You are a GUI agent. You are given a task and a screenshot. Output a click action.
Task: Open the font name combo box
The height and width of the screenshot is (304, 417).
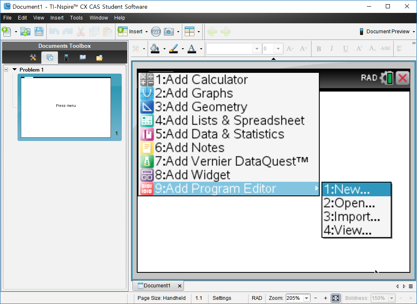coord(234,49)
